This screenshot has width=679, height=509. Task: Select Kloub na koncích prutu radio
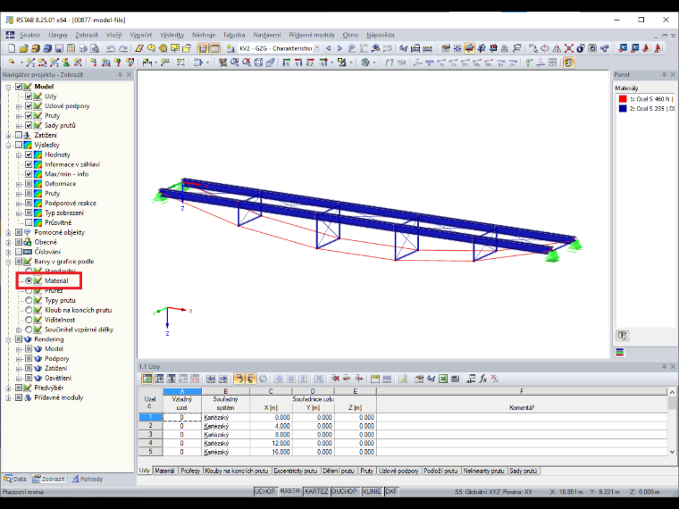pyautogui.click(x=29, y=310)
